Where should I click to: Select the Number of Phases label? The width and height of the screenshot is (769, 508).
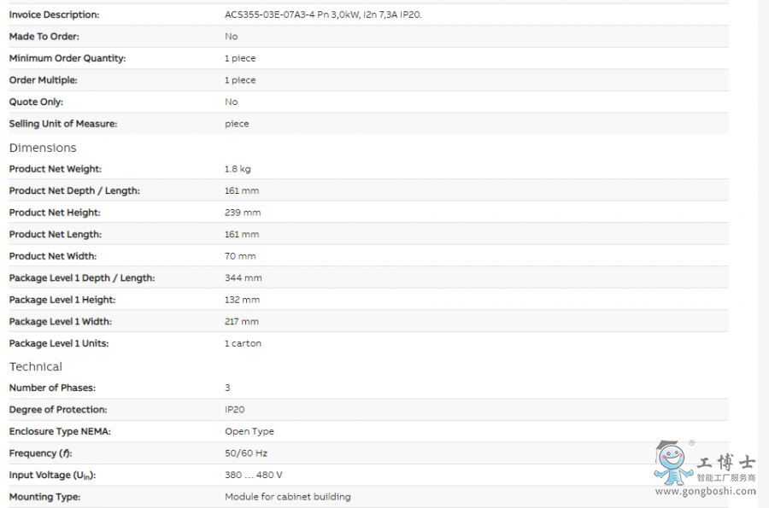52,388
